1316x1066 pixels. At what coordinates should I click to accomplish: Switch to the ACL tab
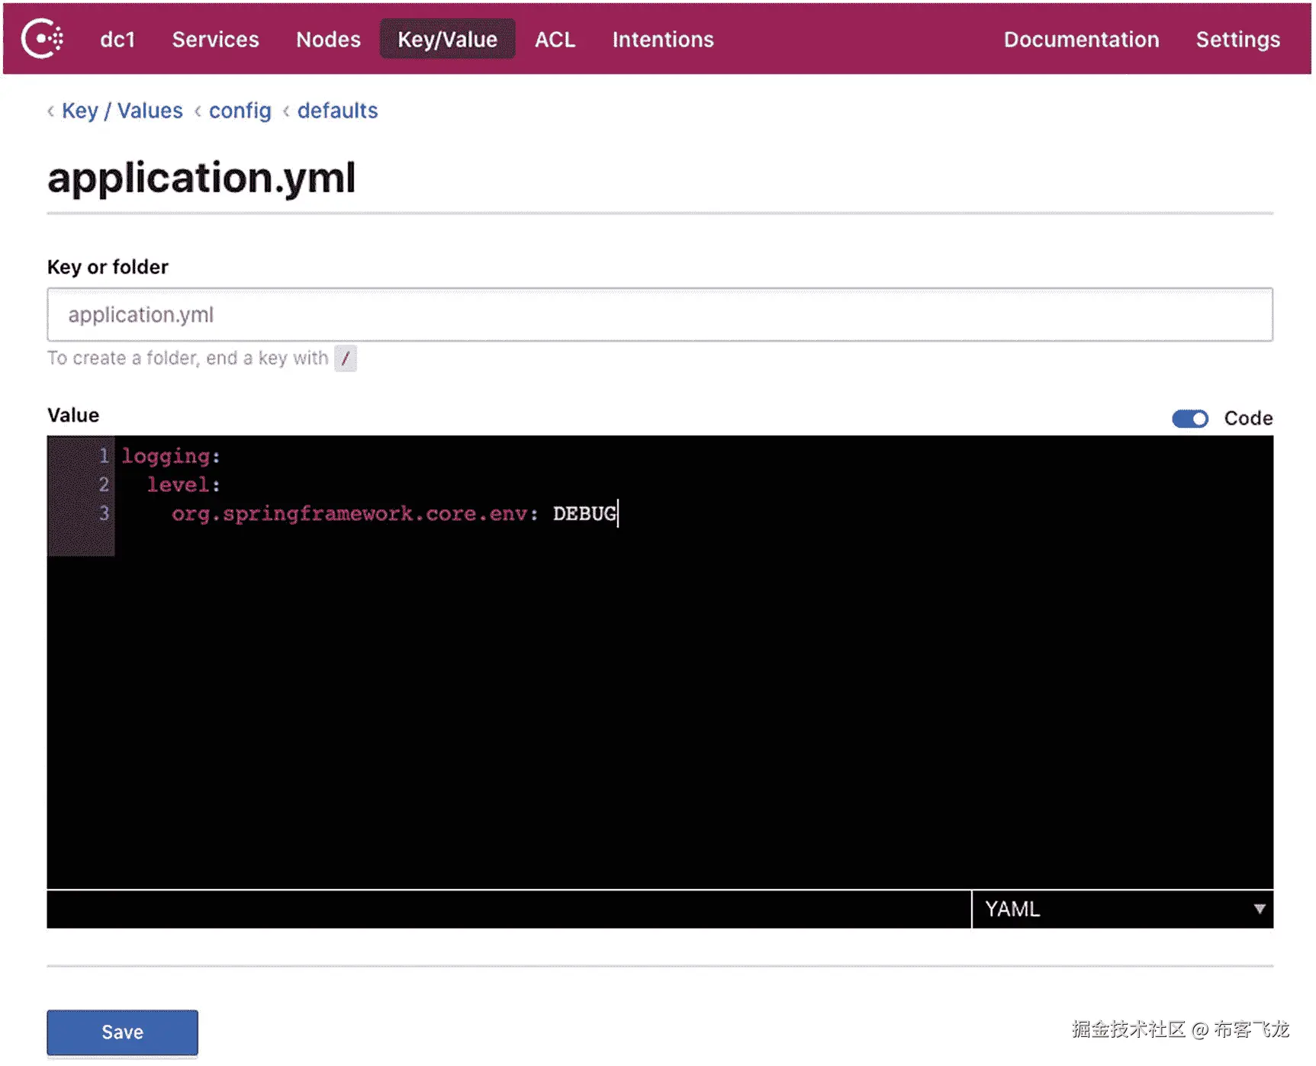click(x=555, y=40)
